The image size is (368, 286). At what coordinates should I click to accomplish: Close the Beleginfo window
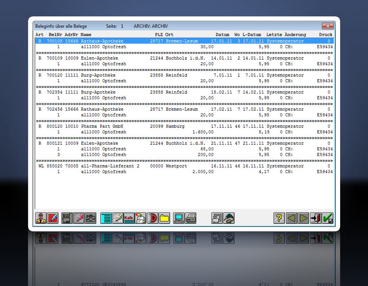pos(328,26)
